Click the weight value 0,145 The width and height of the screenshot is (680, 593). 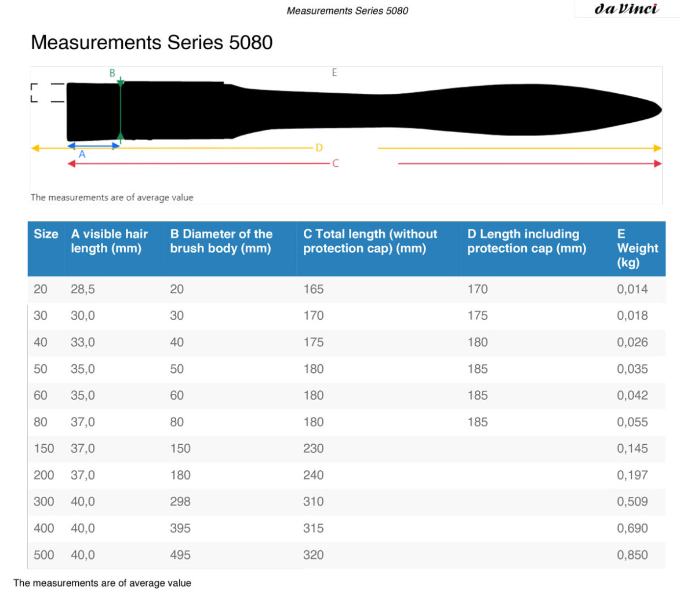coord(632,448)
